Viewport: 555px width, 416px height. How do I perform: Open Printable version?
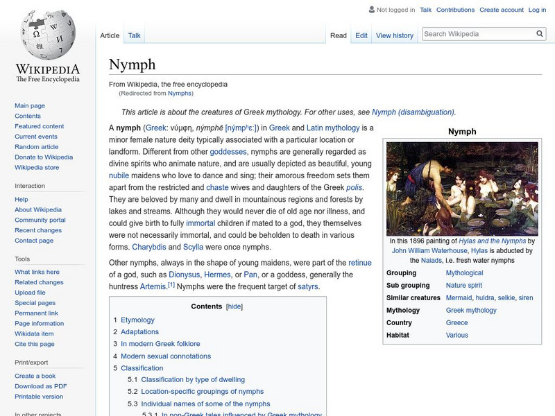(39, 396)
